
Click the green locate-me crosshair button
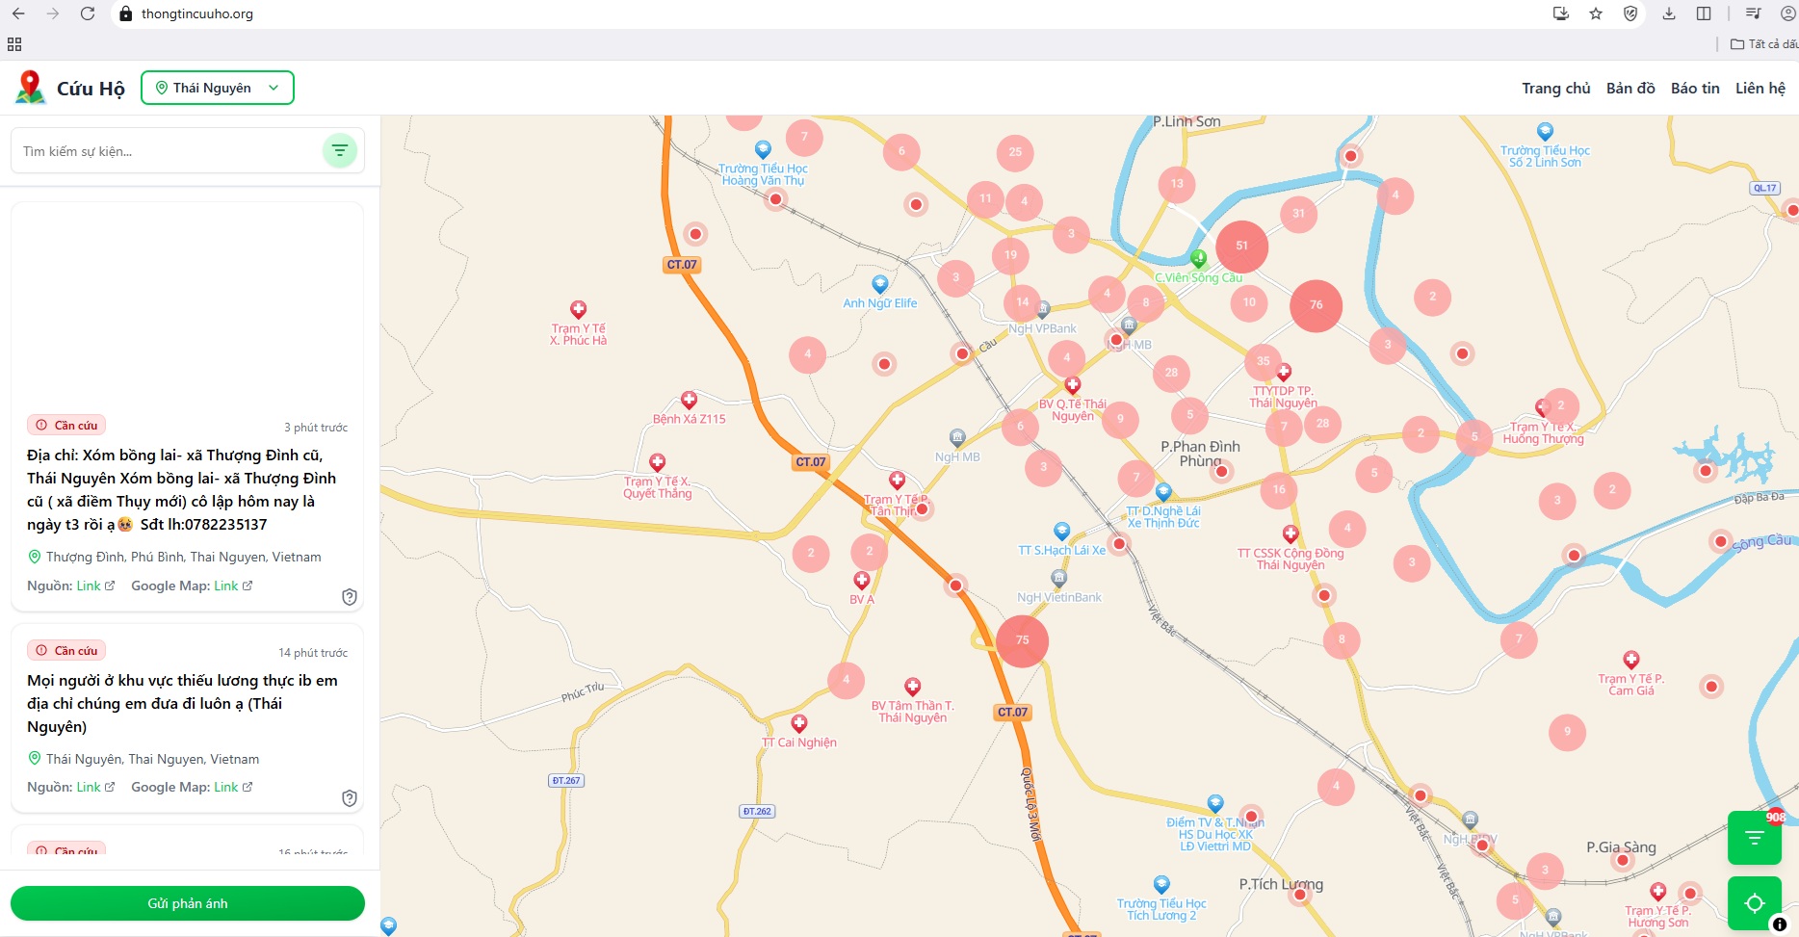point(1754,903)
